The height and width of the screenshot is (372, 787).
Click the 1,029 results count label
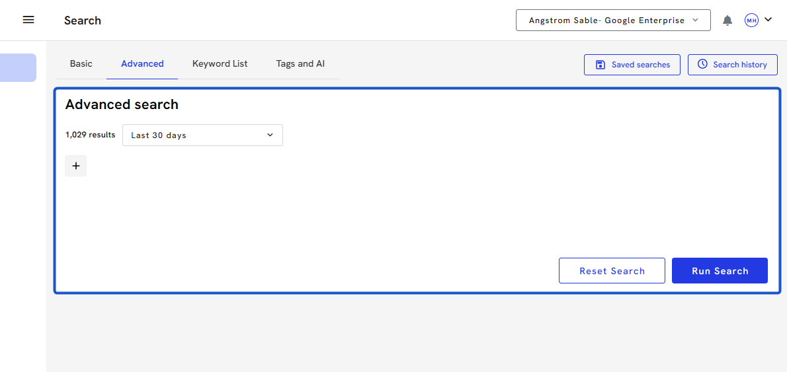tap(90, 135)
